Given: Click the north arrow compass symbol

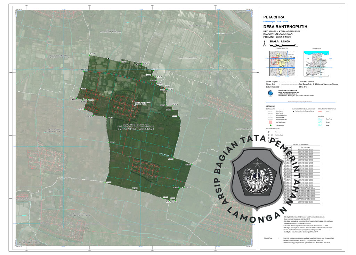Looking at the screenshot, I should coord(264,43).
